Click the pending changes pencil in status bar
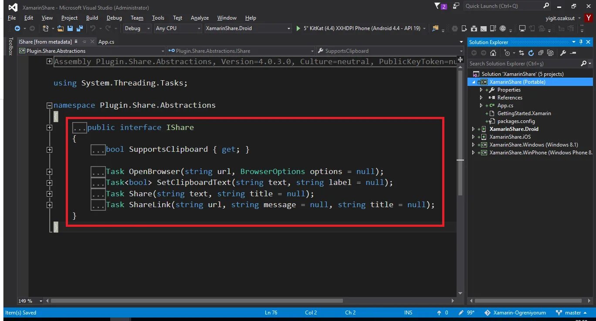Screen dimensions: 596x321 [461, 313]
